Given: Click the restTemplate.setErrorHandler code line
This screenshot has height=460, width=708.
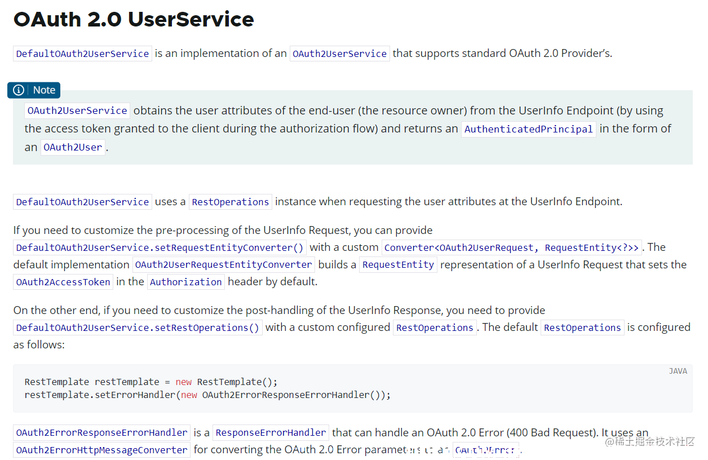Looking at the screenshot, I should click(x=207, y=395).
